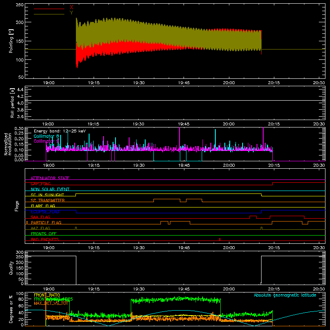Viewport: 330px width, 330px height.
Task: Click 20:15 time label under Roll period plot
Action: 274,124
